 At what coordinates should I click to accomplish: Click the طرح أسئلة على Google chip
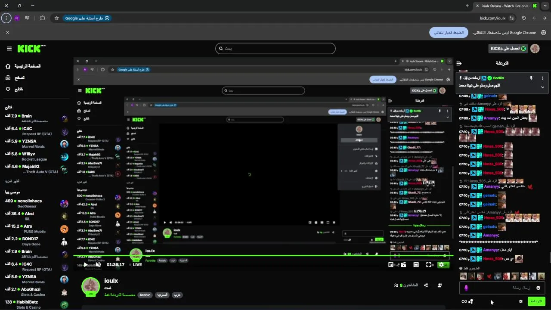pos(88,18)
